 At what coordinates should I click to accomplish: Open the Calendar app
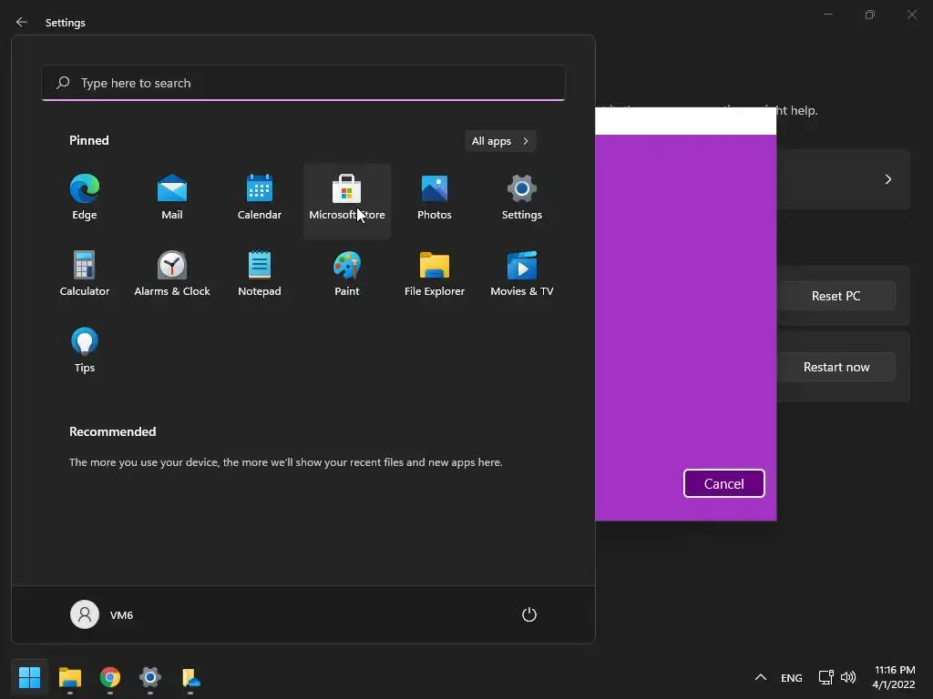tap(260, 198)
